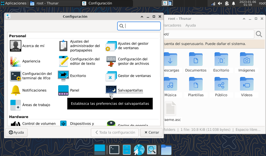Viewport: 266px width, 156px height.
Task: Click the Cerrar button
Action: pyautogui.click(x=152, y=133)
